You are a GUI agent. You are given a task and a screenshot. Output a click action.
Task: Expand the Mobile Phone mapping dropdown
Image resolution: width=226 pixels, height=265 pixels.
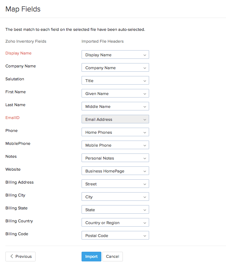coord(115,145)
